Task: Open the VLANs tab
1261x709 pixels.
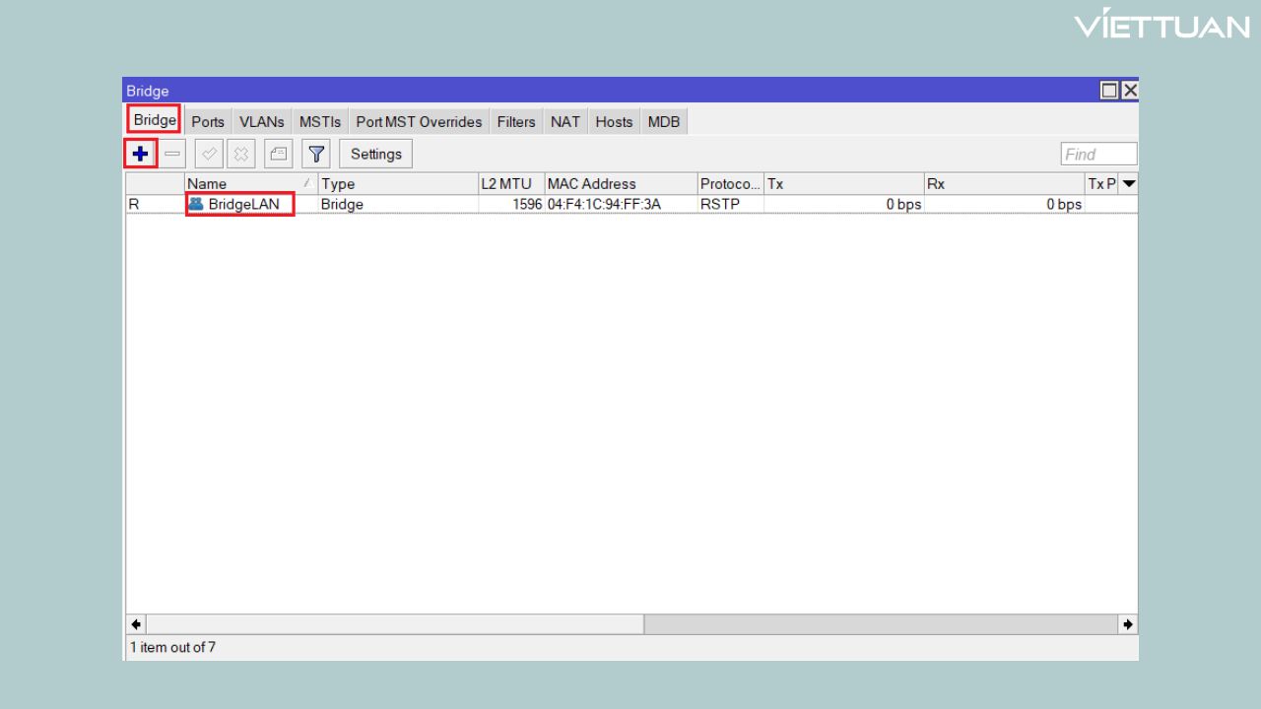Action: pyautogui.click(x=260, y=120)
